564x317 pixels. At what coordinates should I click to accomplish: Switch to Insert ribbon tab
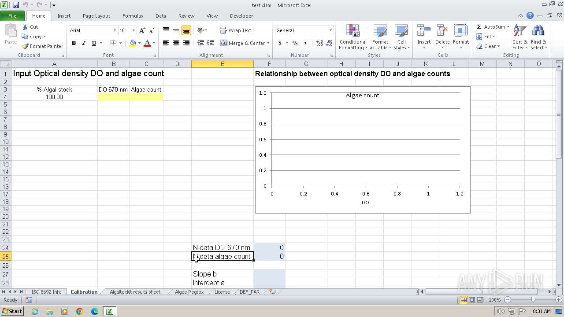click(64, 16)
